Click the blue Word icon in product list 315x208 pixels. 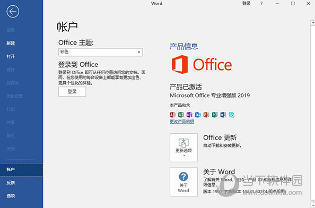pyautogui.click(x=223, y=115)
